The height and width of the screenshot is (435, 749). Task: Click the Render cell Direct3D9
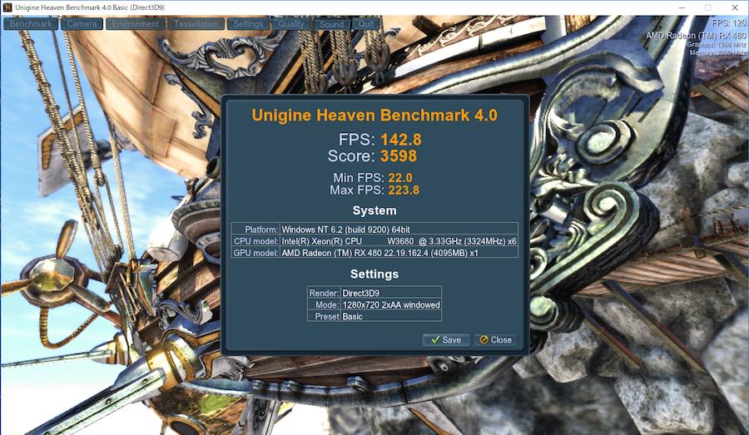391,293
